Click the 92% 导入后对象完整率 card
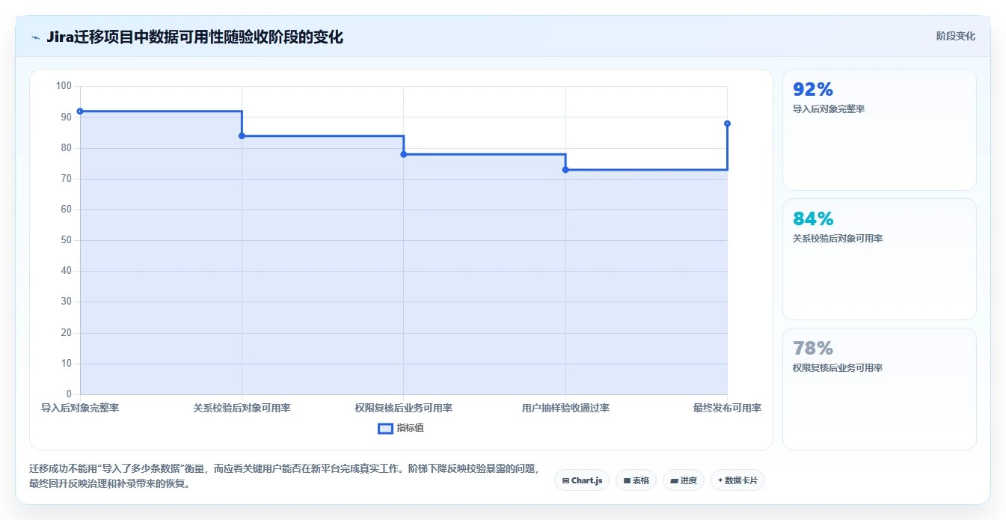Viewport: 1006px width, 520px height. 879,129
